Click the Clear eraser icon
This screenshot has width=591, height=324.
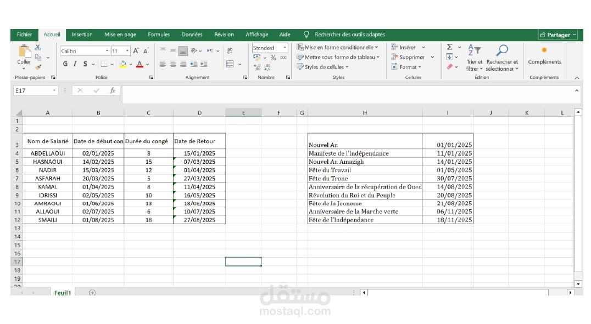450,66
